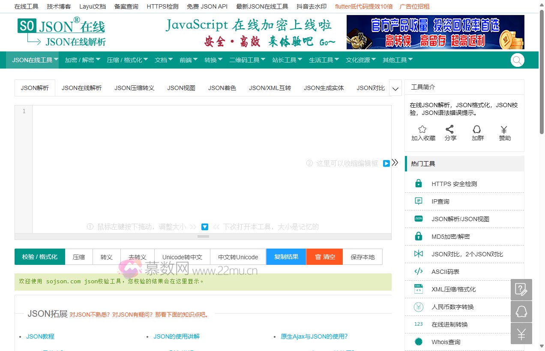Click the Whois查询 globe icon
Screen dimensions: 545x351
418,342
